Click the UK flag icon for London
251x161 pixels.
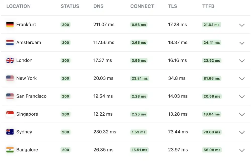click(x=10, y=60)
